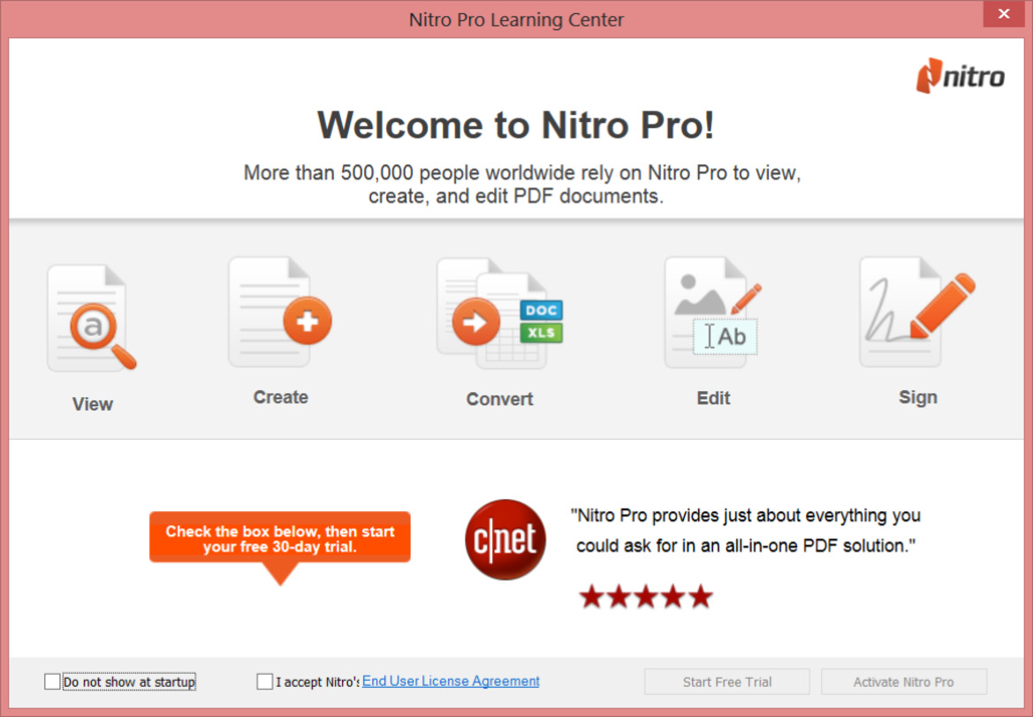Click the Activate Nitro Pro button

click(903, 682)
